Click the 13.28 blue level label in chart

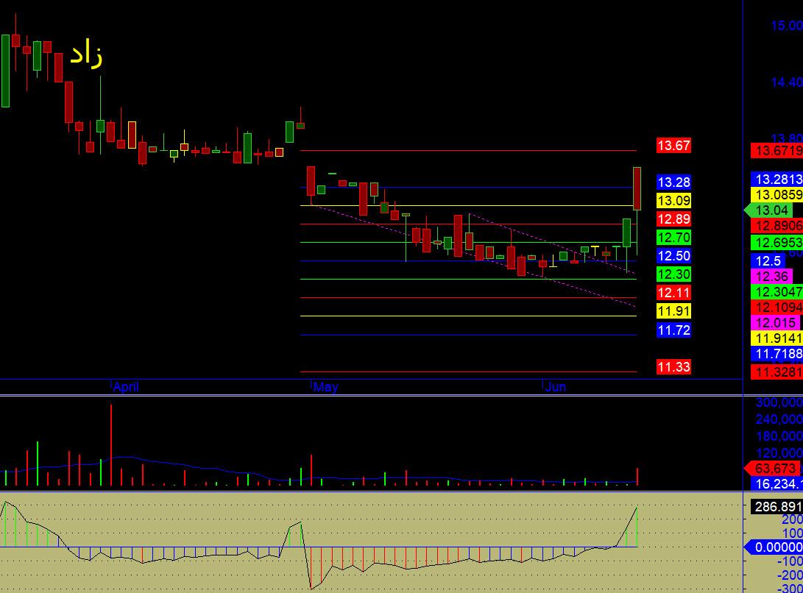[x=673, y=182]
